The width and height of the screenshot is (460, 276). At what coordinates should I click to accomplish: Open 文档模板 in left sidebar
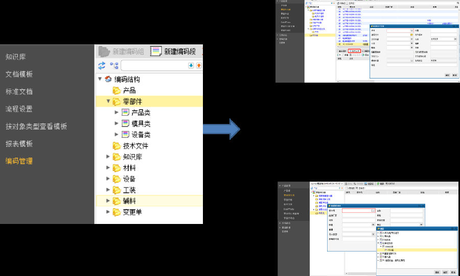[x=19, y=74]
